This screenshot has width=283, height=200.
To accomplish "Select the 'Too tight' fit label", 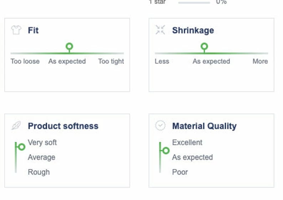I will pos(111,61).
